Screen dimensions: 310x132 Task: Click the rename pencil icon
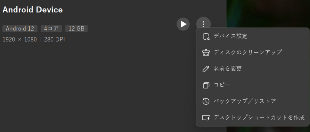click(x=206, y=69)
